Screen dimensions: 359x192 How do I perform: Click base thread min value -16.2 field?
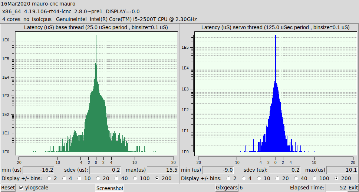(x=39, y=170)
